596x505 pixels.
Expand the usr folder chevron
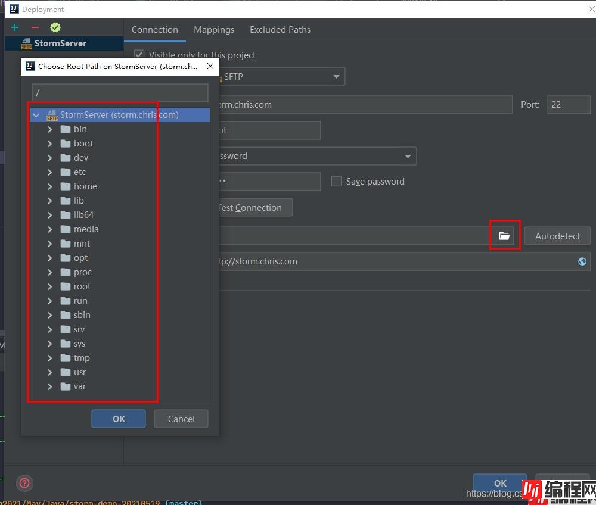(50, 372)
